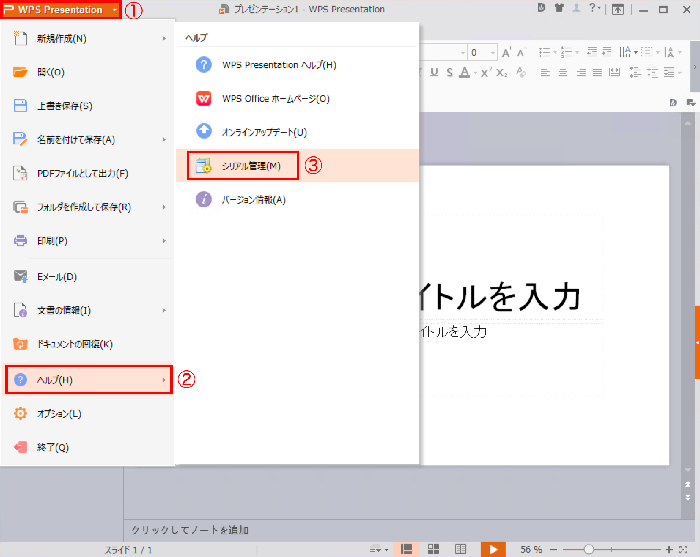This screenshot has height=557, width=700.
Task: Click the fit slide to window icon
Action: (x=683, y=550)
